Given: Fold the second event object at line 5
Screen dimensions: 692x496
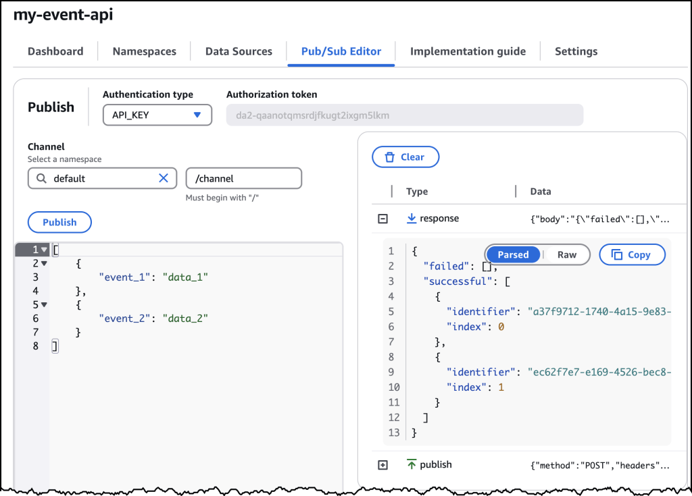Looking at the screenshot, I should tap(44, 305).
